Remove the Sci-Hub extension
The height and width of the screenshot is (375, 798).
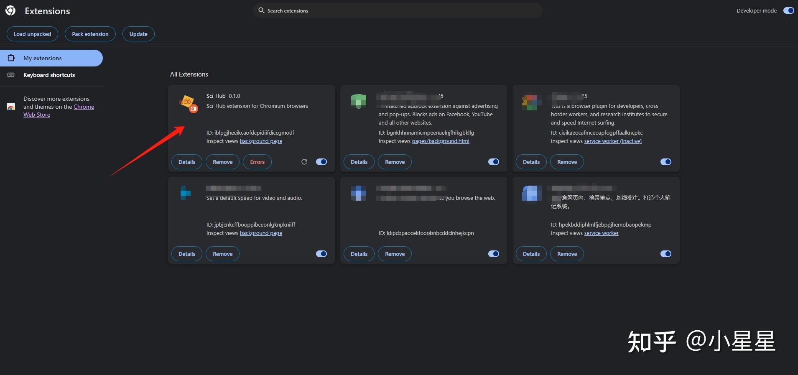point(222,162)
